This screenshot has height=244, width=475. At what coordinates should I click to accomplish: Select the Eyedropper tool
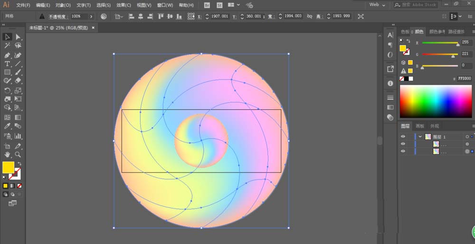pyautogui.click(x=7, y=126)
